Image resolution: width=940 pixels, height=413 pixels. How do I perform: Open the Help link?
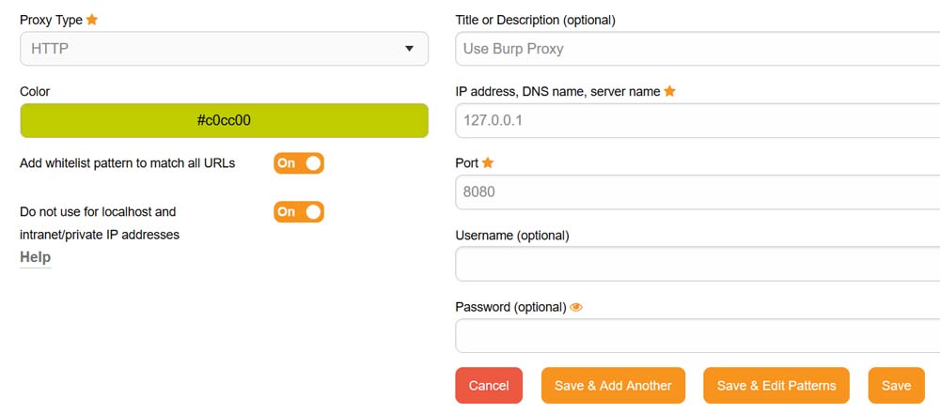36,257
